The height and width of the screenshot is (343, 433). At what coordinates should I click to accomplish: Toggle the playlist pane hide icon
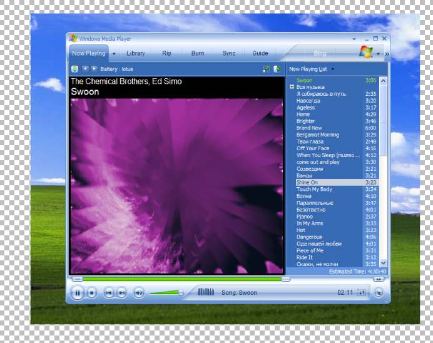277,69
